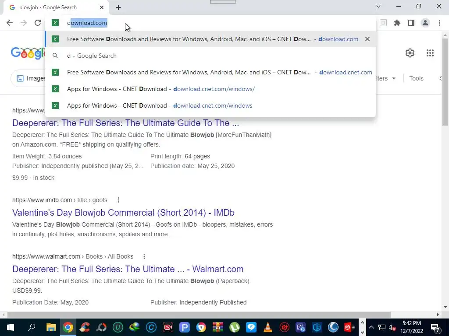
Task: Open the Chrome Extensions puzzle icon
Action: [x=397, y=23]
